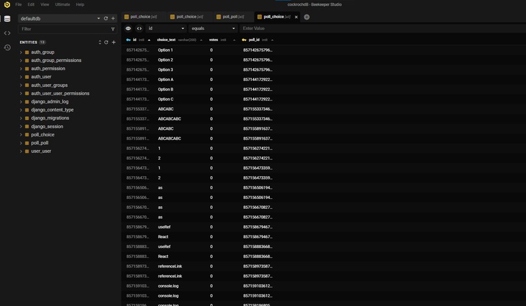Add a new database with plus icon
Screen dimensions: 526x306
pyautogui.click(x=113, y=18)
